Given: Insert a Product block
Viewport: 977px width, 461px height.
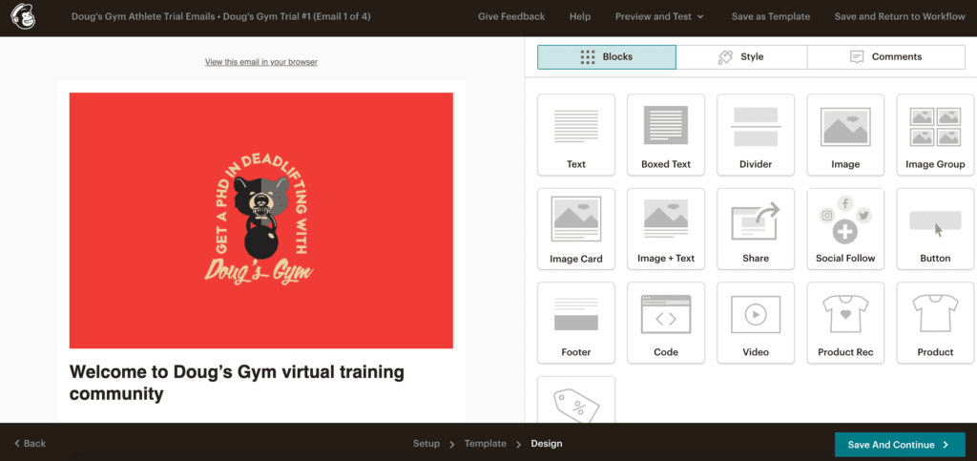Looking at the screenshot, I should pos(935,323).
